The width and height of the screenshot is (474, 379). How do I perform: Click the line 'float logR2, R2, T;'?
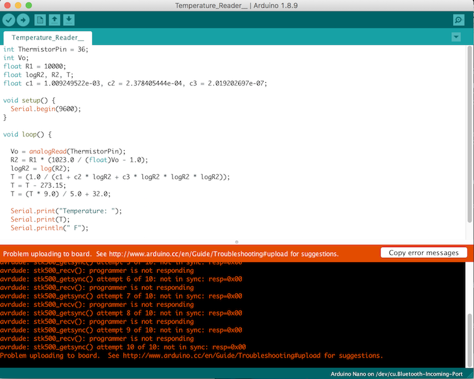click(39, 75)
